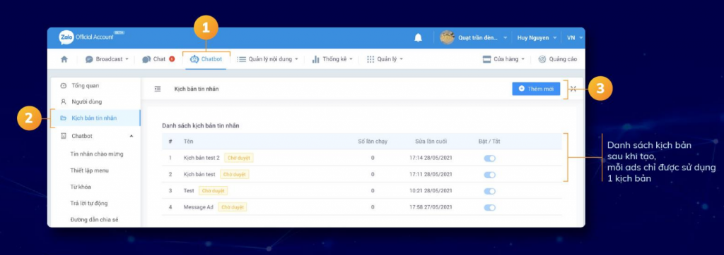Click Chờ duyệt badge on Message Ad row
Image resolution: width=724 pixels, height=255 pixels.
[233, 207]
